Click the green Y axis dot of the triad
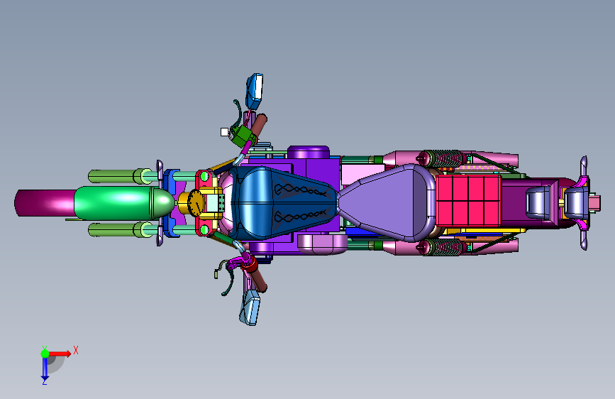The height and width of the screenshot is (399, 615). [x=45, y=354]
